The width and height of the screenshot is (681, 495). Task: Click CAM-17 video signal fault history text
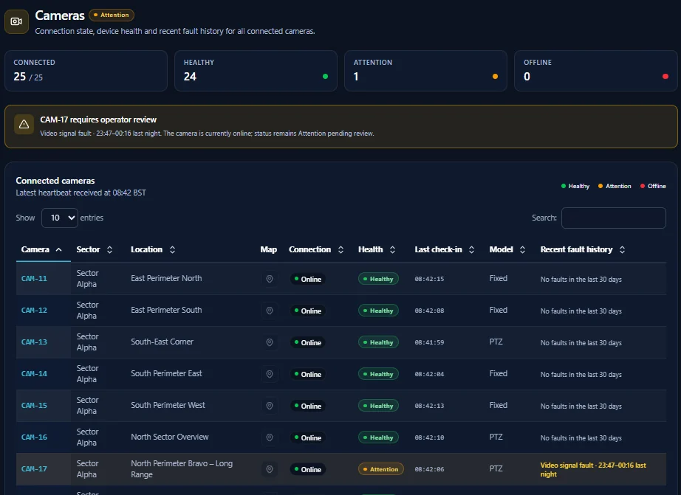[x=593, y=469]
